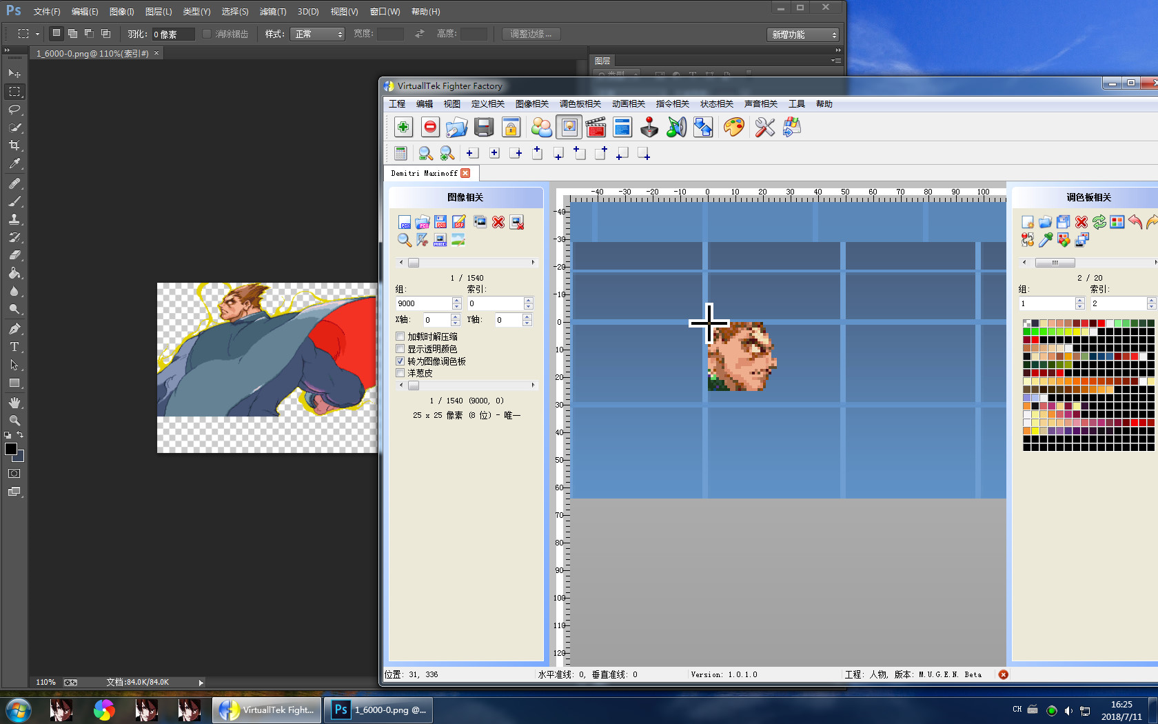Click the zoom in magnifier icon
This screenshot has height=724, width=1158.
(447, 153)
